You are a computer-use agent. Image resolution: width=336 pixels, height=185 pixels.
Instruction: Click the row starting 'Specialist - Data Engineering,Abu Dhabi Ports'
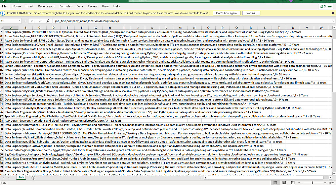coord(162,116)
